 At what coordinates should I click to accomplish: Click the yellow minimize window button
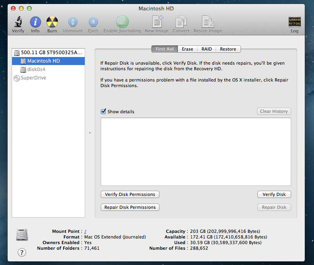(21, 8)
